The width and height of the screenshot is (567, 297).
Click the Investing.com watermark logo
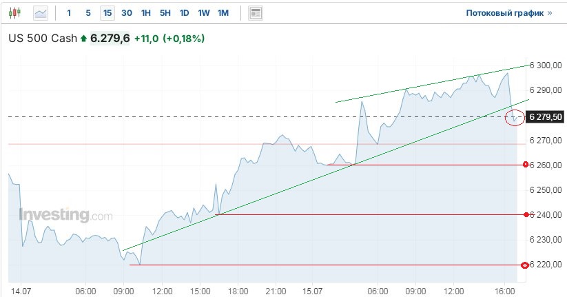click(65, 215)
